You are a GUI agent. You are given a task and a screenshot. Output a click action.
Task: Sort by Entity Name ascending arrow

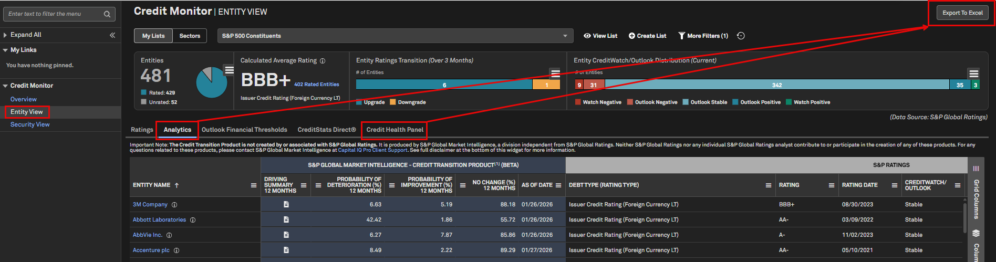coord(177,185)
